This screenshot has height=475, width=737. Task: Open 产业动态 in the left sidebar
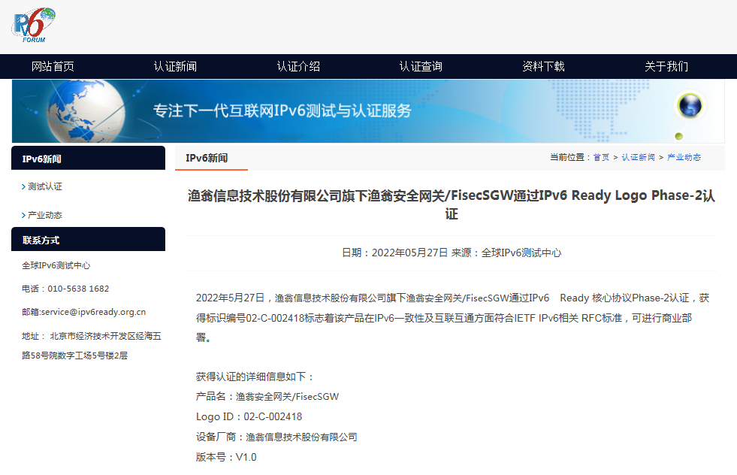click(44, 215)
